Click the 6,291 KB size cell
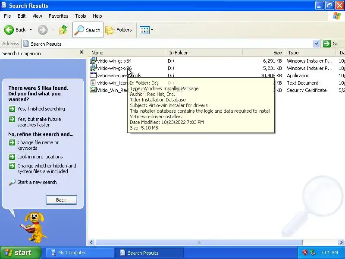 pyautogui.click(x=273, y=61)
